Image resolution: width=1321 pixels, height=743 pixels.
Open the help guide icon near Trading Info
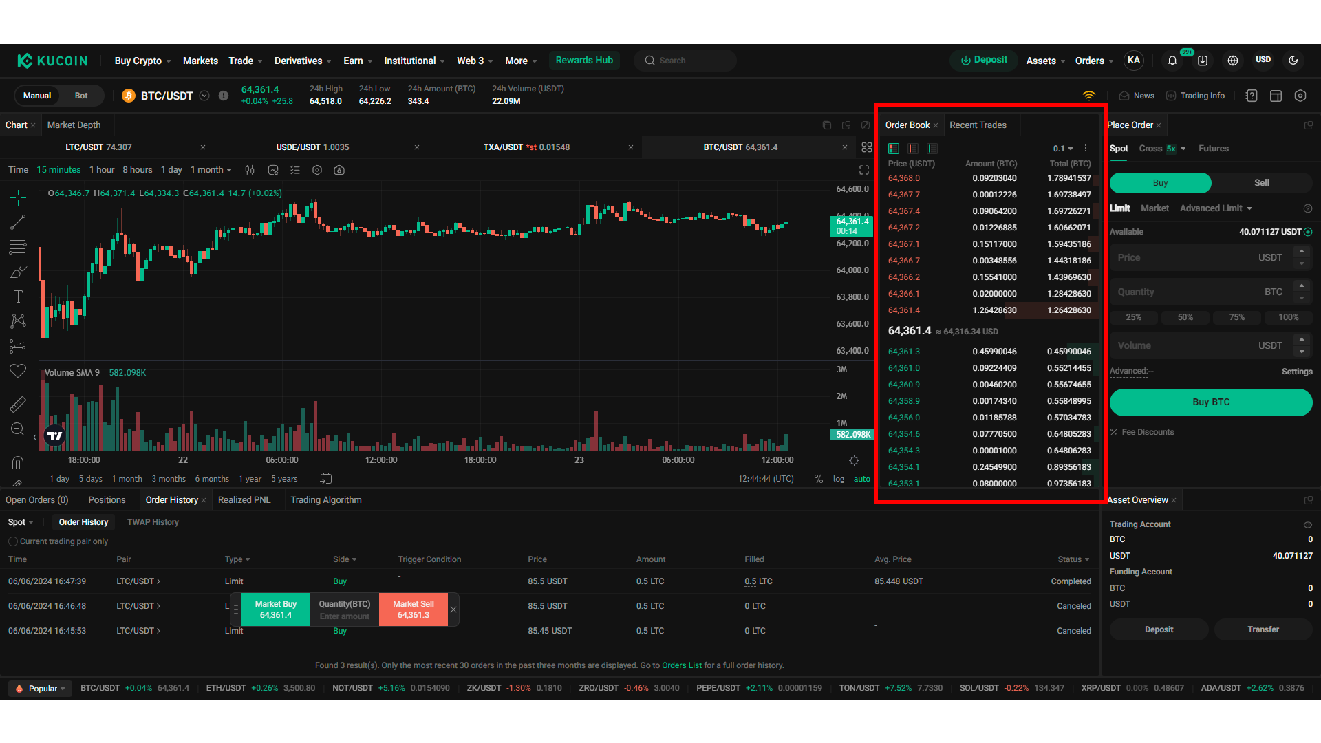[1252, 96]
